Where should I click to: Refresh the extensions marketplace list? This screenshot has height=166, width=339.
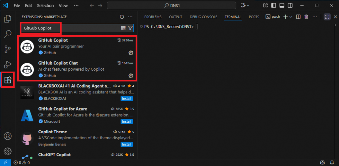(122, 17)
